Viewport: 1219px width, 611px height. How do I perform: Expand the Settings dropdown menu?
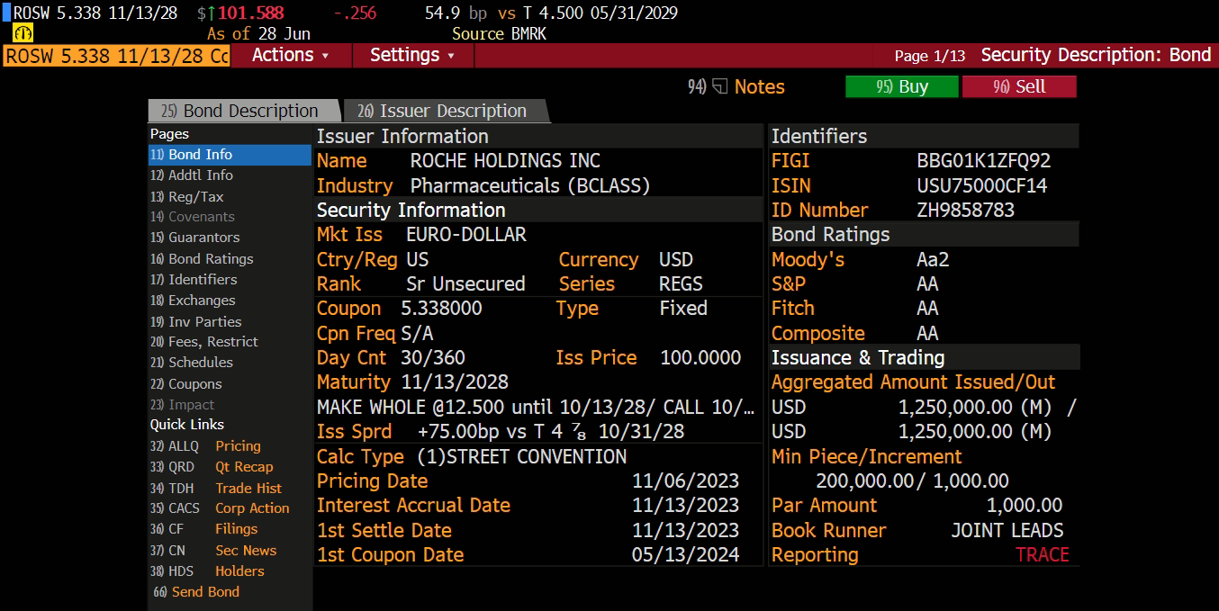[x=412, y=55]
